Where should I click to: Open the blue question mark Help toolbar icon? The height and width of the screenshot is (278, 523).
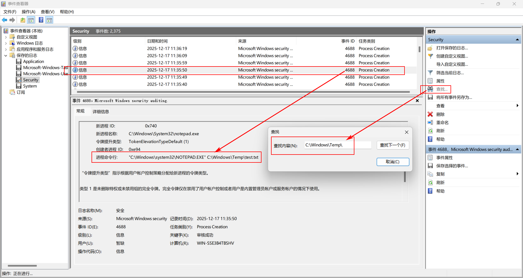click(x=41, y=20)
